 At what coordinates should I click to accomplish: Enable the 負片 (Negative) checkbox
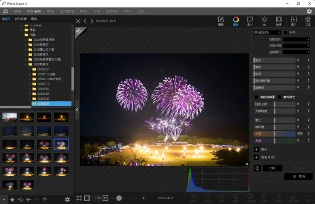tap(285, 32)
